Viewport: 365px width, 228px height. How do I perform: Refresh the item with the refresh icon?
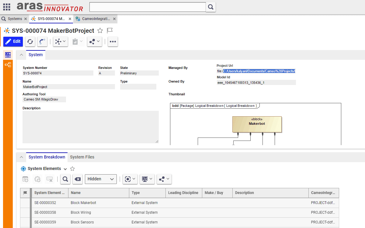pyautogui.click(x=30, y=42)
